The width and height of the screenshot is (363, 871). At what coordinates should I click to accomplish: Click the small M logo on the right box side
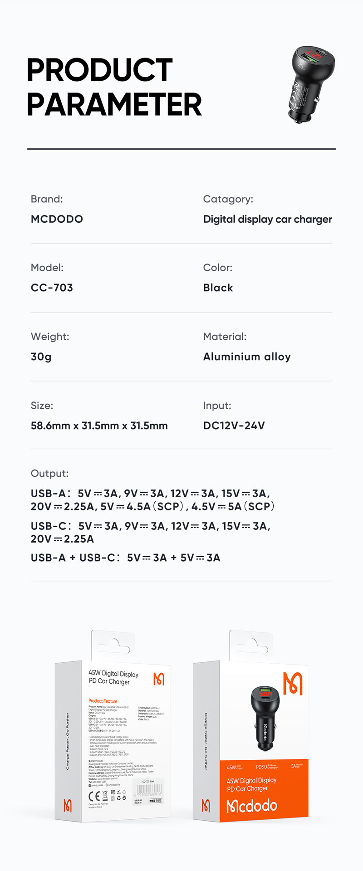tap(206, 806)
